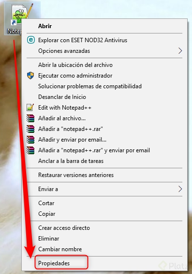The image size is (192, 274).
Task: Select Cortar in the context menu
Action: click(46, 203)
